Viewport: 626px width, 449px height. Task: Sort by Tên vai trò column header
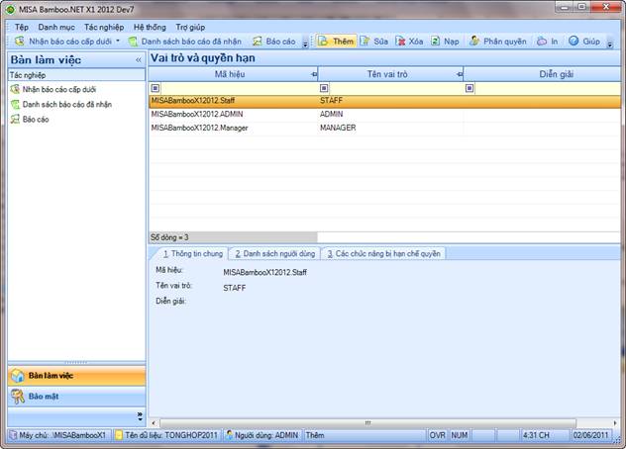click(x=387, y=74)
